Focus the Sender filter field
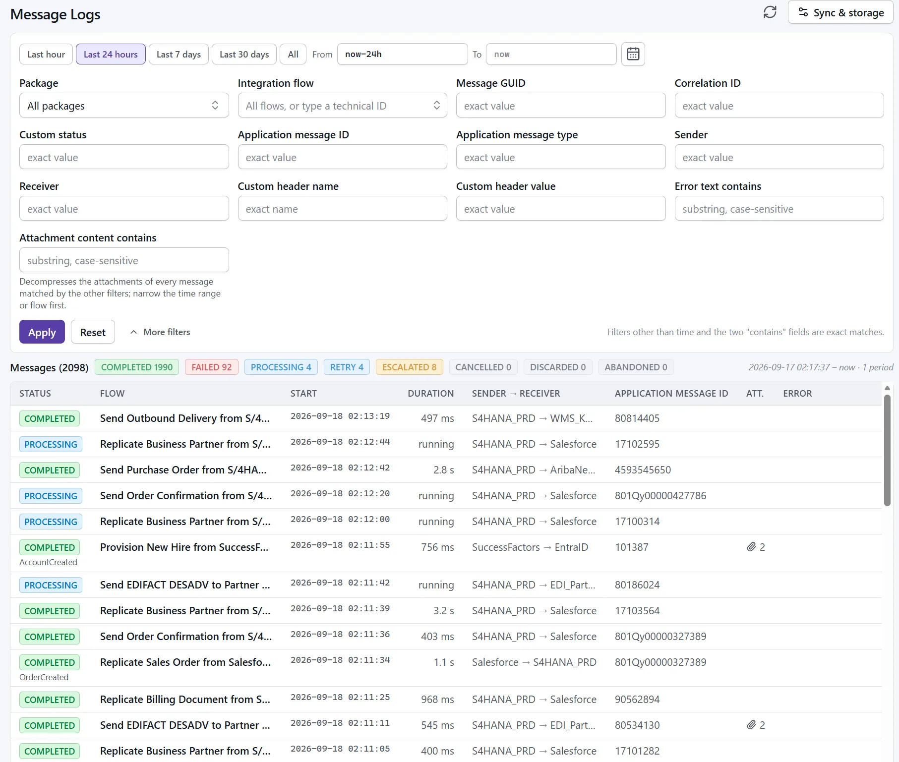 coord(779,157)
